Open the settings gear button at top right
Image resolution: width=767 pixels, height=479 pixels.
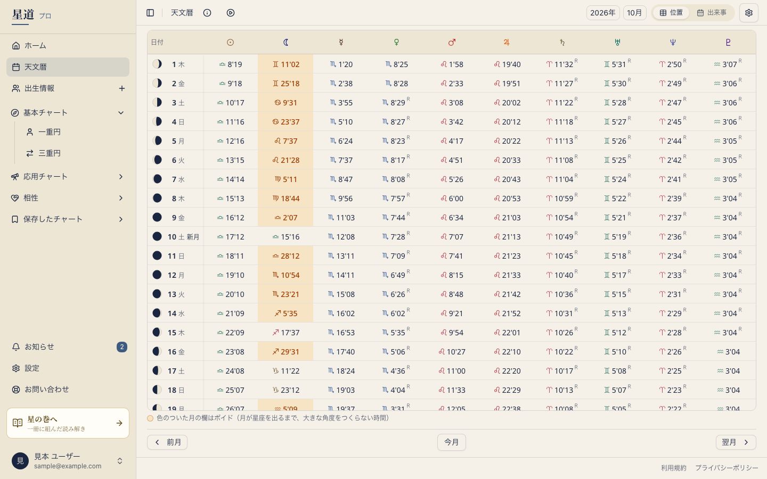(x=749, y=13)
